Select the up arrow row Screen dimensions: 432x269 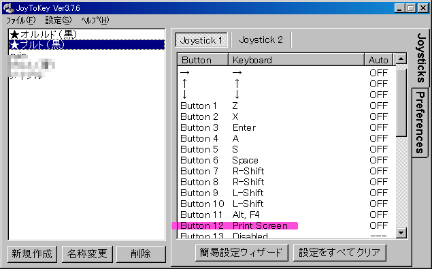coord(286,84)
